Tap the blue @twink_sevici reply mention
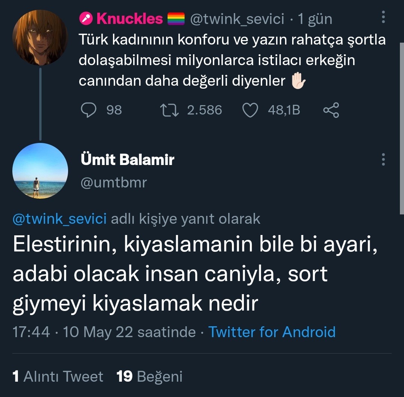 point(59,219)
